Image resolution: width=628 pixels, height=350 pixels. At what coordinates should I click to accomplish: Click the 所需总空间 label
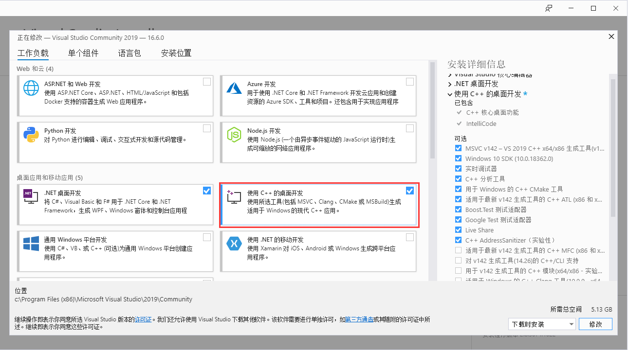click(566, 309)
